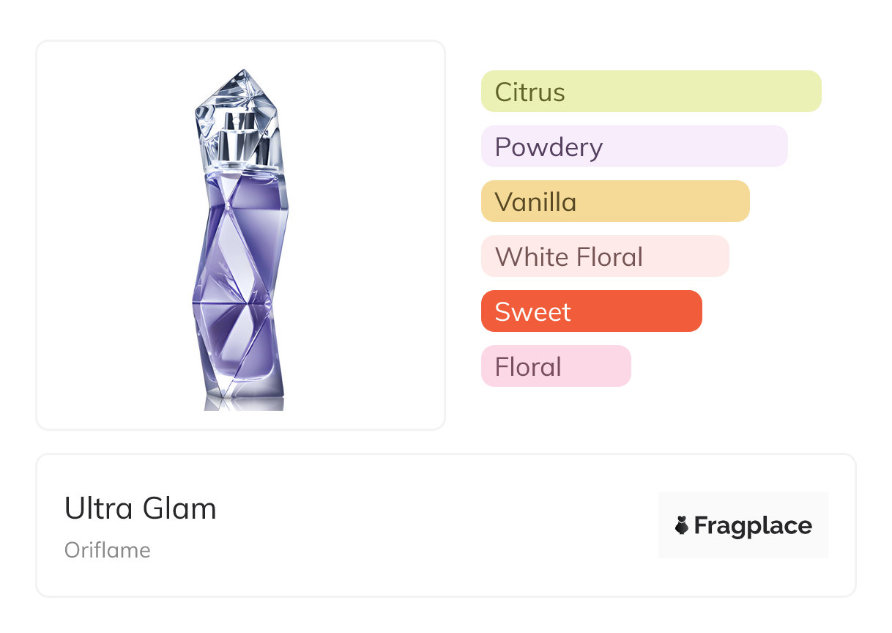Viewport: 892px width, 633px height.
Task: Open the Ultra Glam fragrance title
Action: tap(141, 508)
